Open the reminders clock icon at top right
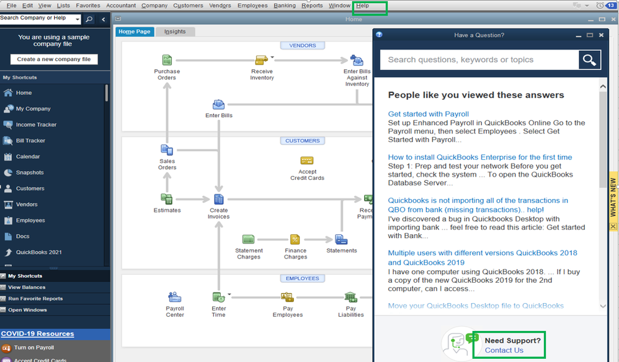 pos(600,6)
